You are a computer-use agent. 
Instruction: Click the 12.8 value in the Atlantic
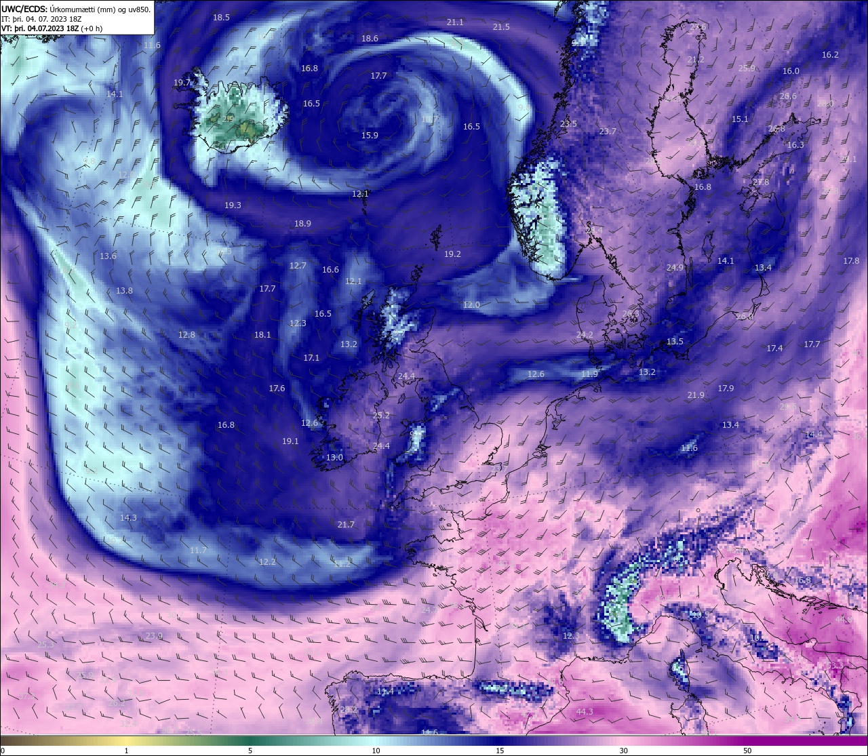click(x=186, y=335)
